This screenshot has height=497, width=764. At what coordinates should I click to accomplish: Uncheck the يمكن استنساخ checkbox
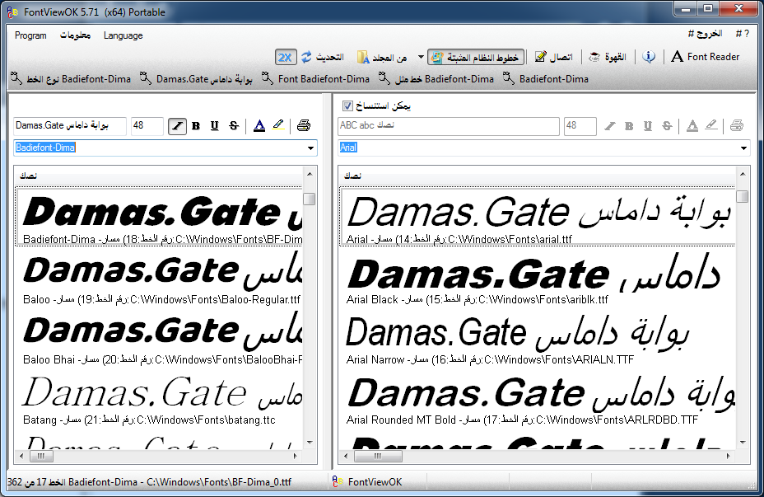[x=347, y=105]
